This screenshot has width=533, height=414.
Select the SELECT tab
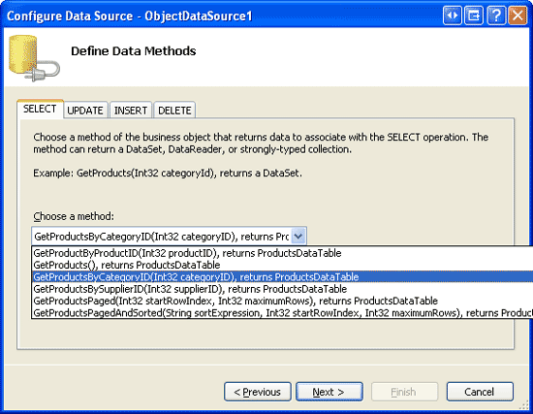tap(40, 109)
